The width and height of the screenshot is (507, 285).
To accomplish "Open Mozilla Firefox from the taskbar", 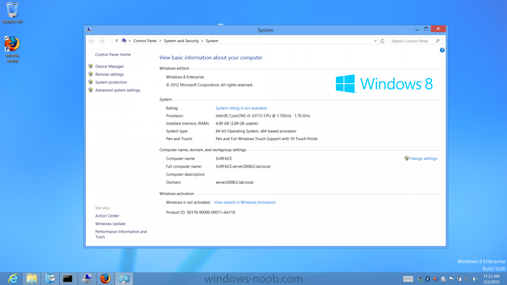I will (x=105, y=279).
